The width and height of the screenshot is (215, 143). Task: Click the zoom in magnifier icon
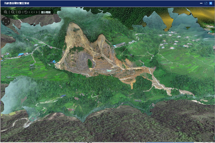[x=6, y=12]
